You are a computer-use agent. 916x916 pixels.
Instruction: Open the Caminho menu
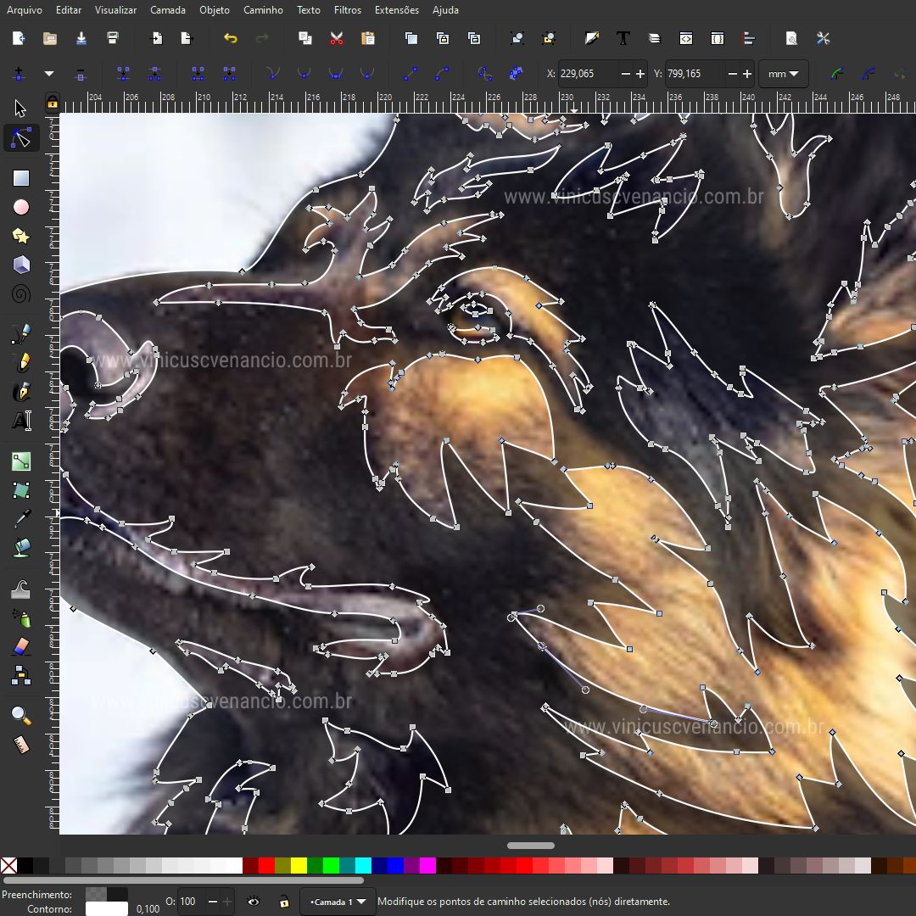click(x=263, y=10)
